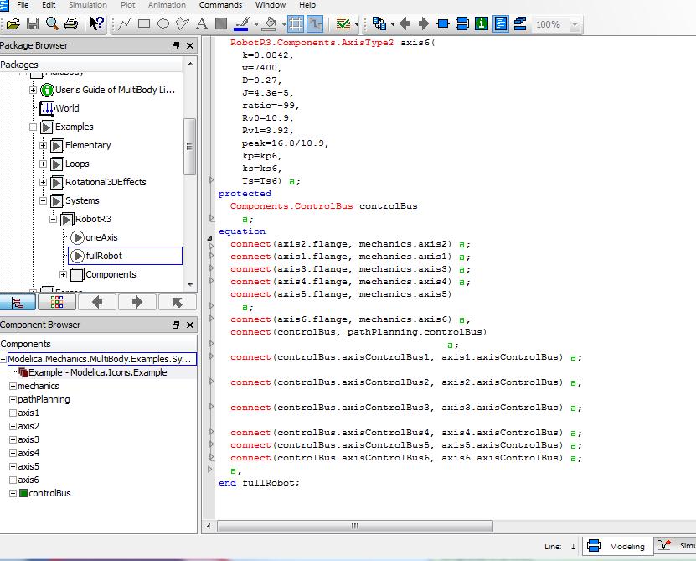Screen dimensions: 696x561
Task: Select World in the package tree
Action: [67, 108]
